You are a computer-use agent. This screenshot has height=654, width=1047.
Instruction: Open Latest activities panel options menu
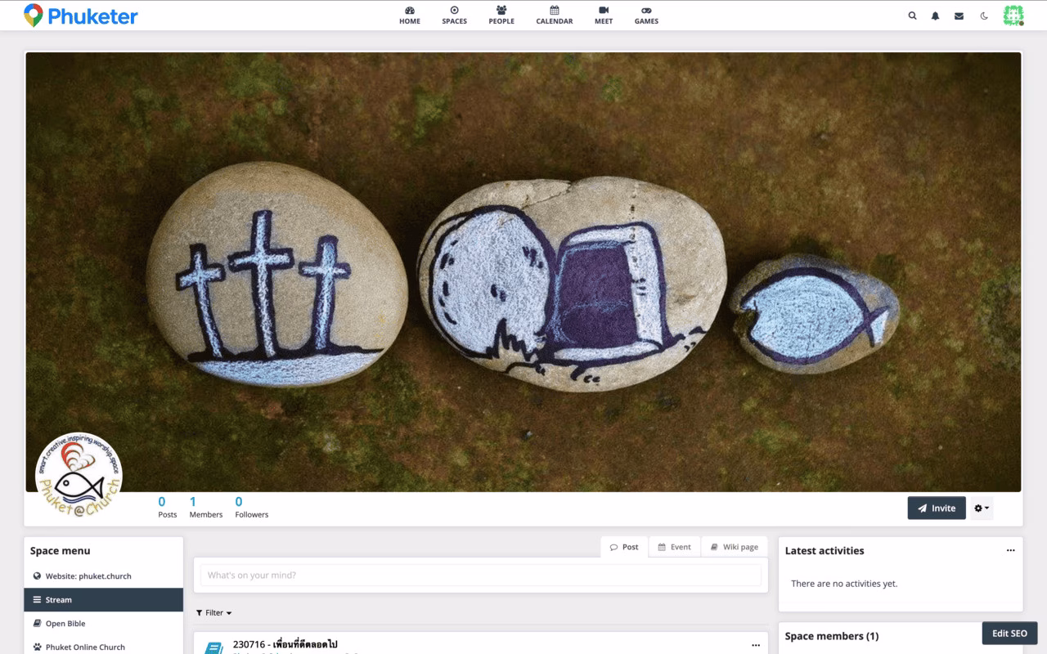(1011, 551)
